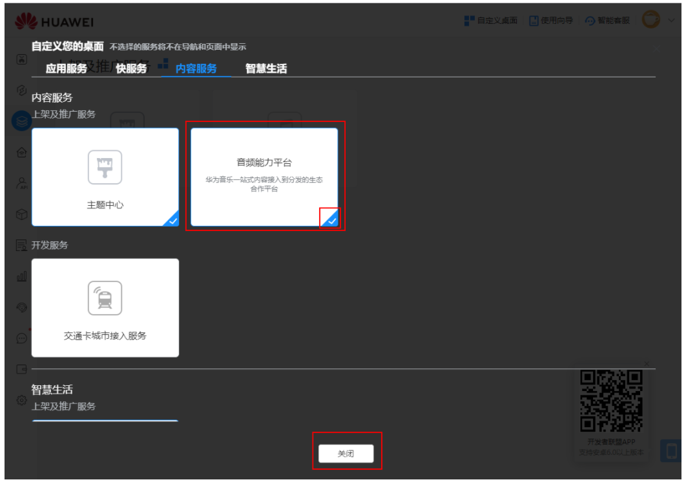Click the cube sidebar icon
The width and height of the screenshot is (686, 482).
22,214
